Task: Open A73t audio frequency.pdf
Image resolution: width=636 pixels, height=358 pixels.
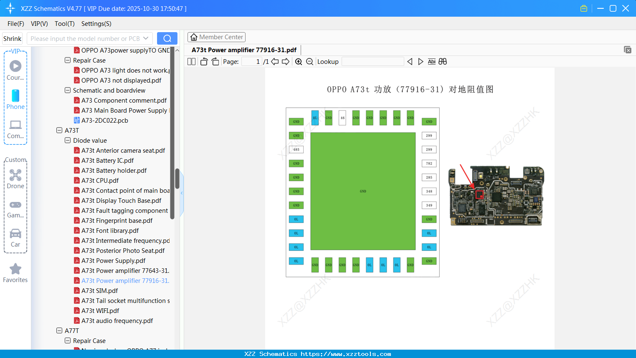Action: [x=117, y=321]
